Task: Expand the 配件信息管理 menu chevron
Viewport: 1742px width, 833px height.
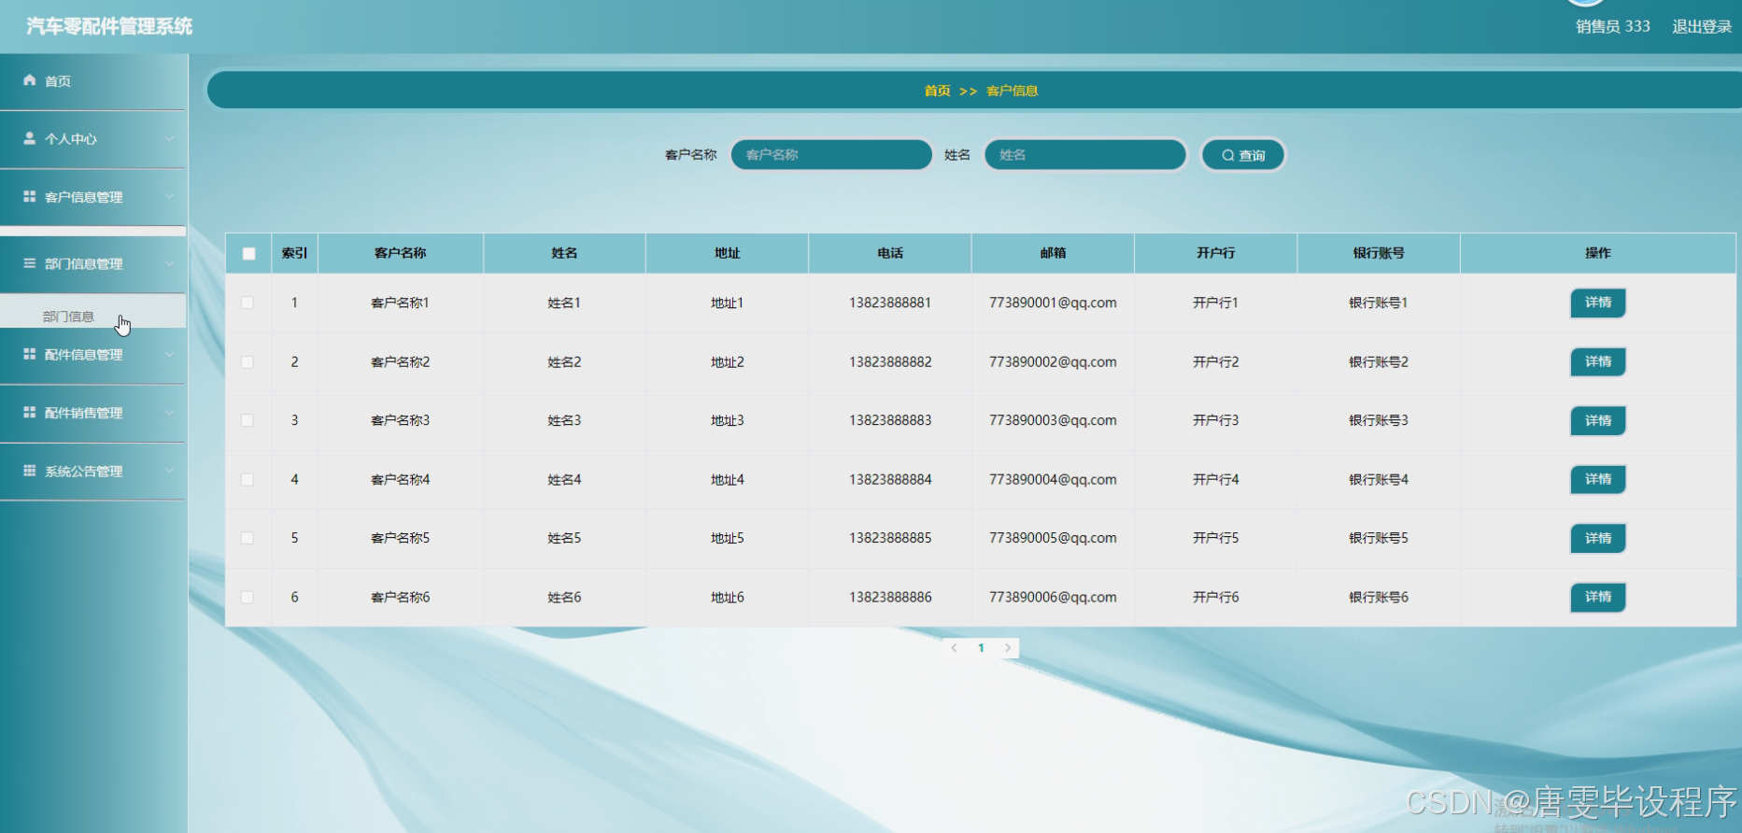Action: pos(169,354)
